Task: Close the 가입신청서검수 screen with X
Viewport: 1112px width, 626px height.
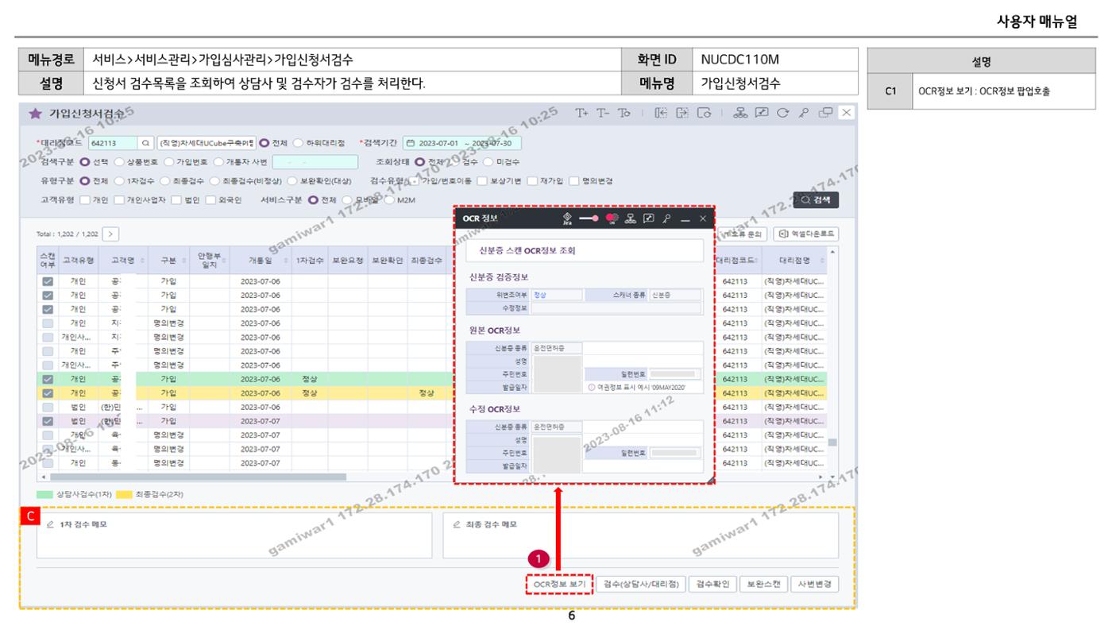Action: click(x=847, y=114)
